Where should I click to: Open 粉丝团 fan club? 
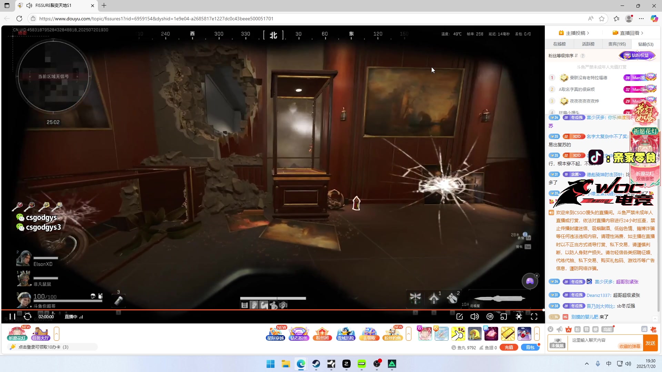point(322,333)
